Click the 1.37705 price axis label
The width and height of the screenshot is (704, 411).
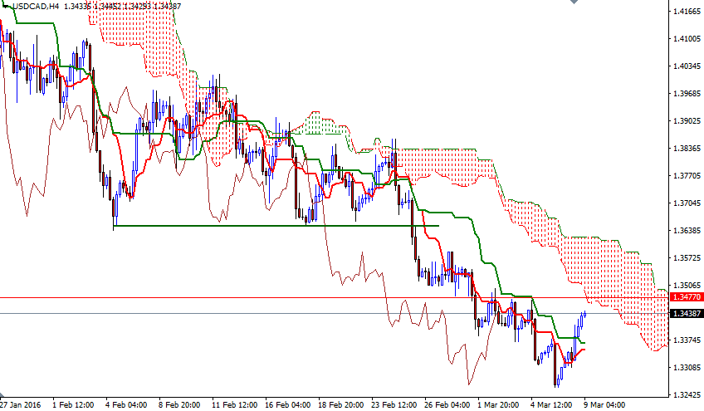(x=686, y=176)
